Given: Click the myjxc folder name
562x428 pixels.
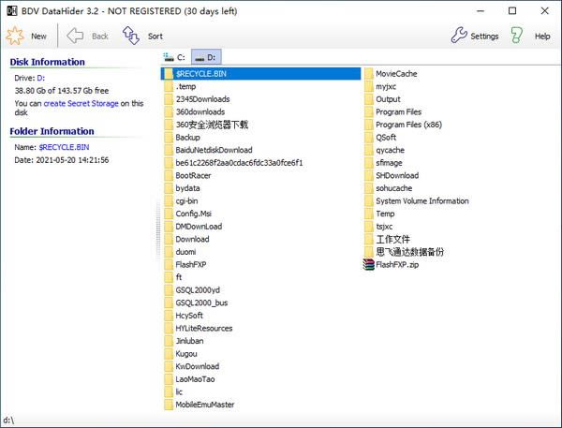Looking at the screenshot, I should tap(386, 86).
